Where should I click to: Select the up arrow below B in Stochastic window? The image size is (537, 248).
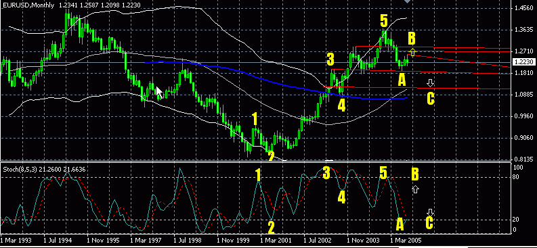tap(415, 189)
